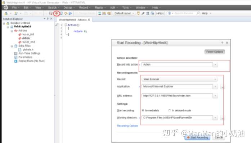The image size is (251, 143).
Task: Close the Solution Explorer panel
Action: (51, 19)
